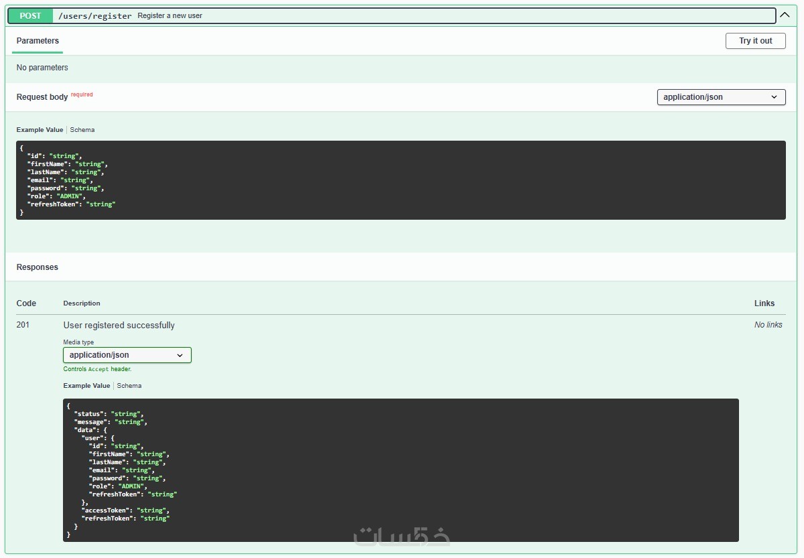The image size is (804, 558).
Task: Click the 201 response code
Action: 23,325
